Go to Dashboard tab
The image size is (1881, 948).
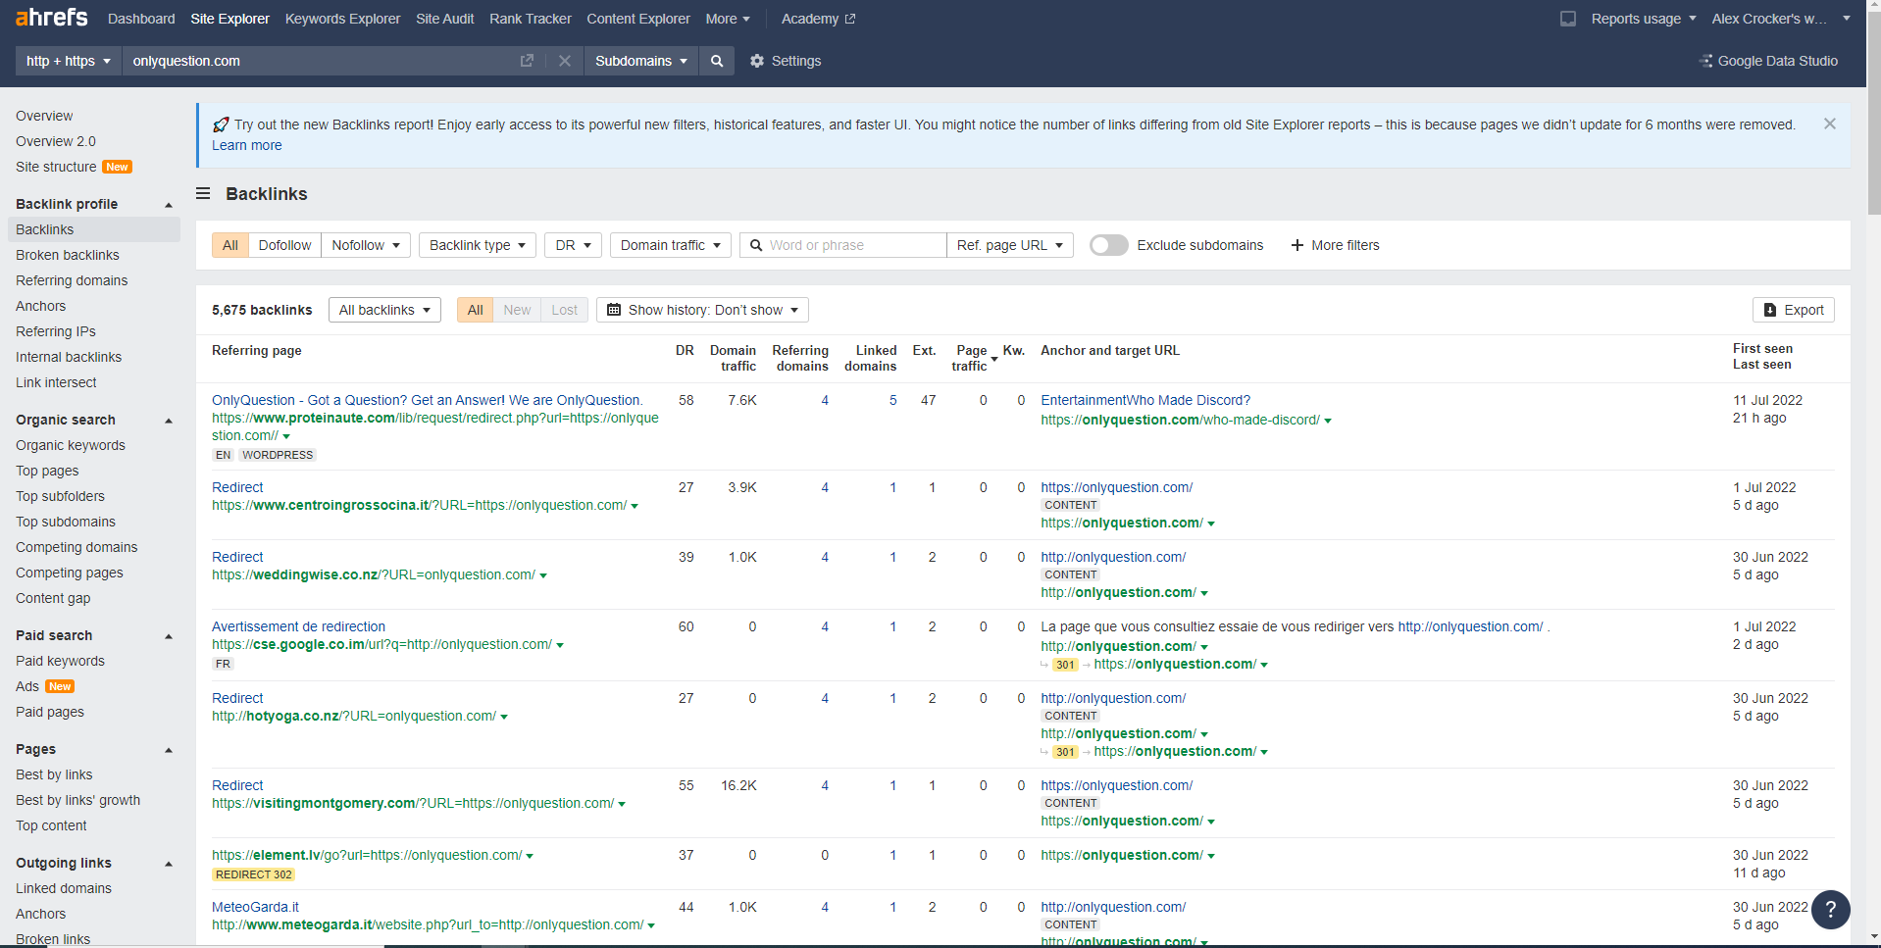(141, 19)
